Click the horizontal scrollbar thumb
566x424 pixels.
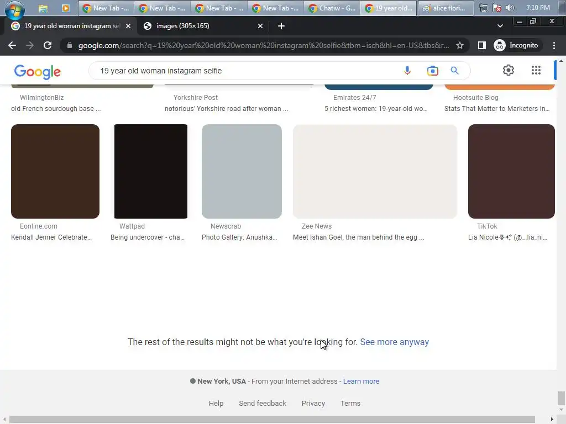(x=272, y=420)
